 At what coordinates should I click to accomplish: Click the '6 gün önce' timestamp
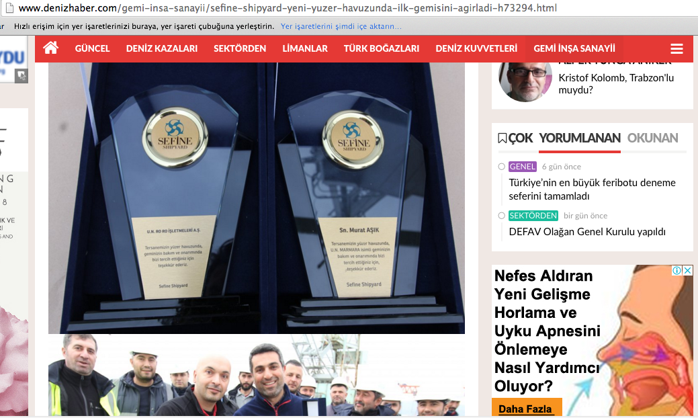click(x=562, y=167)
